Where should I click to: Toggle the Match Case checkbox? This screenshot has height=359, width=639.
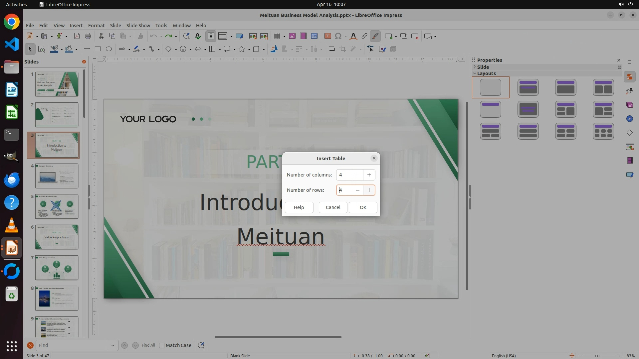point(162,345)
